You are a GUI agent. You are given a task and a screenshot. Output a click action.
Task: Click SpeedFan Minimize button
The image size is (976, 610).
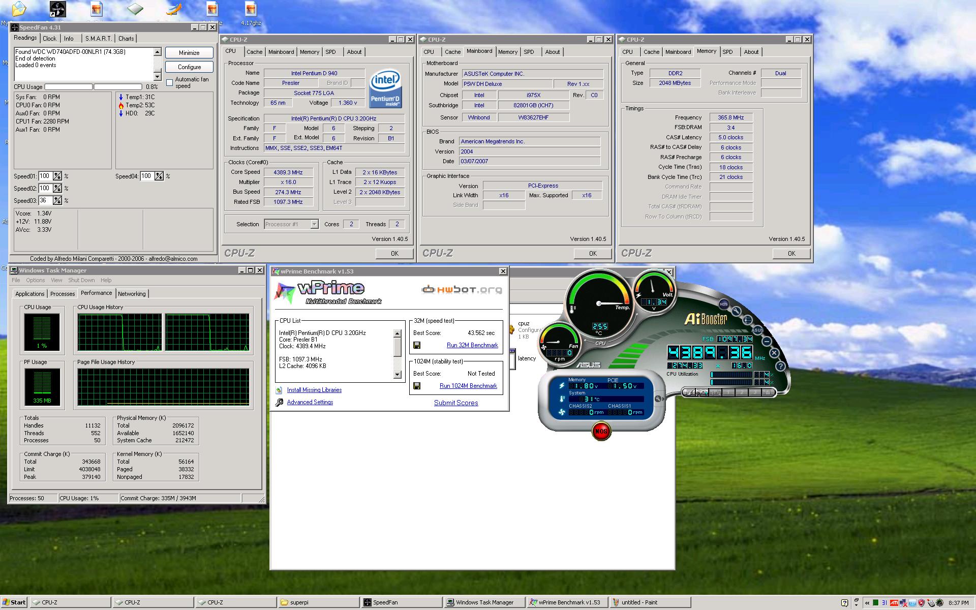pyautogui.click(x=189, y=53)
